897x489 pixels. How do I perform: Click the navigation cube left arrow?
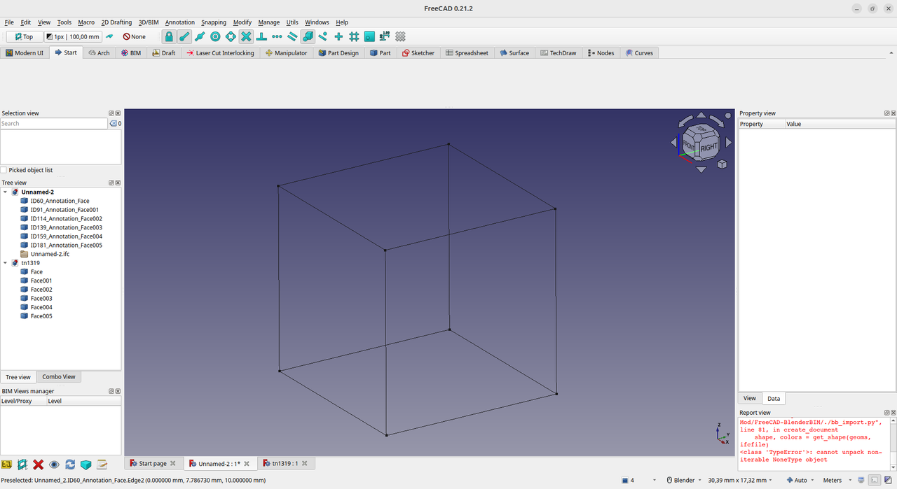click(674, 142)
